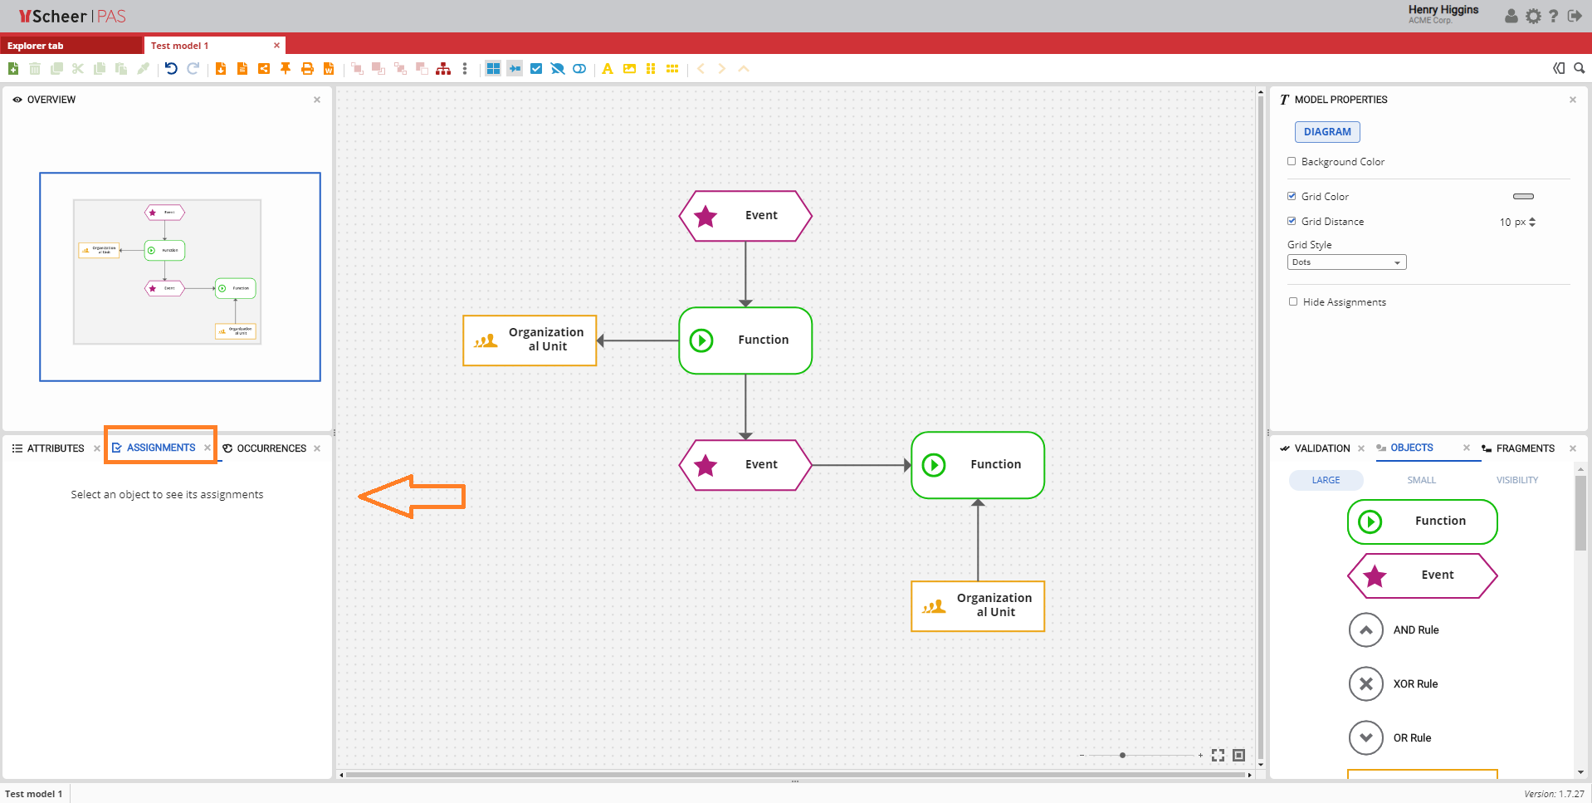Tick the Hide Assignments checkbox
1592x803 pixels.
click(x=1293, y=302)
